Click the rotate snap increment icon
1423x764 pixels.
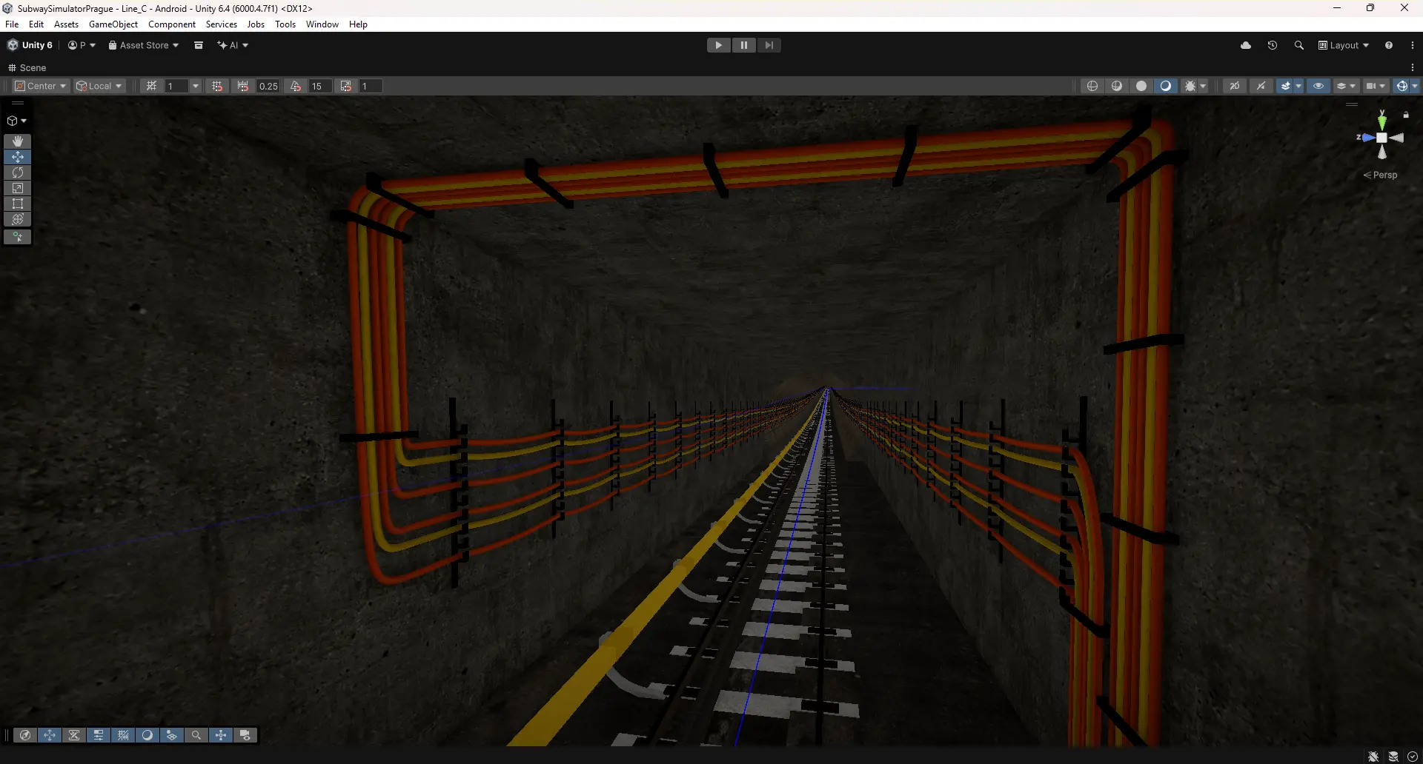coord(296,86)
